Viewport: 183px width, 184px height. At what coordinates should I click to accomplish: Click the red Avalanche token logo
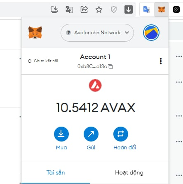tap(95, 85)
